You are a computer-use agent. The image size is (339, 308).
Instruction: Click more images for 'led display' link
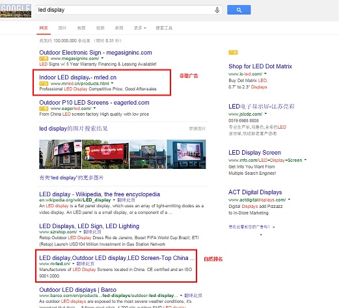[71, 178]
